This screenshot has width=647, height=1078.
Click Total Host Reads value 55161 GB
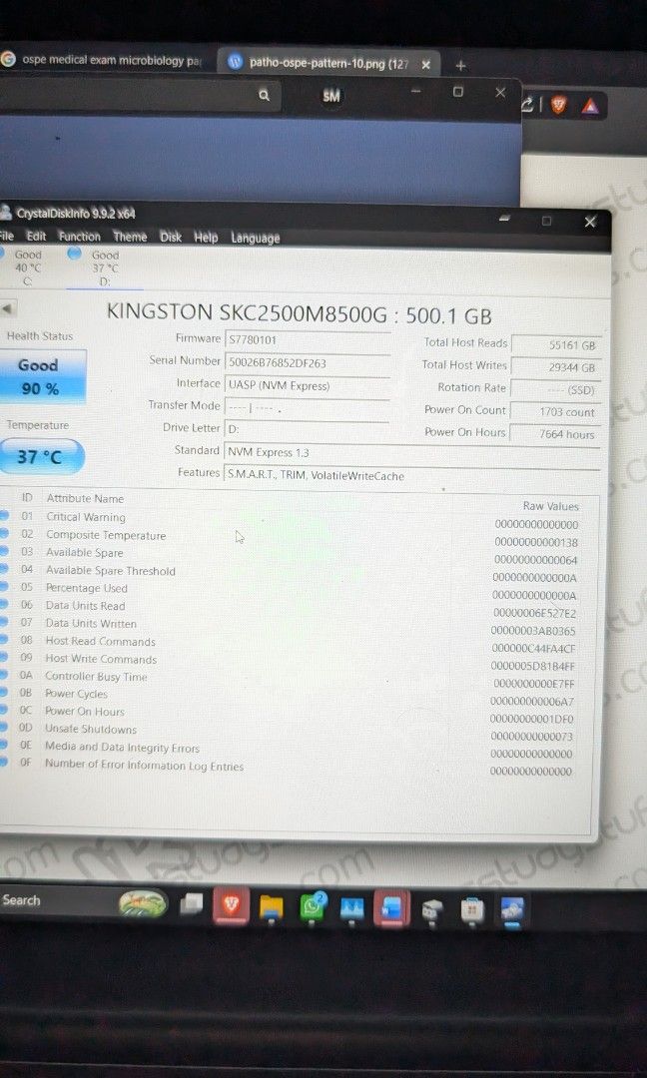coord(556,345)
